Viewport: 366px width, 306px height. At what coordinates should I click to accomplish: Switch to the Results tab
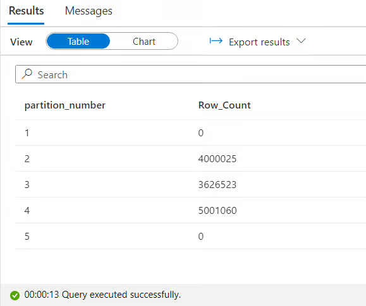tap(26, 11)
